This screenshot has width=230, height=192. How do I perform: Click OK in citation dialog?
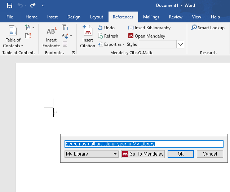click(x=181, y=154)
